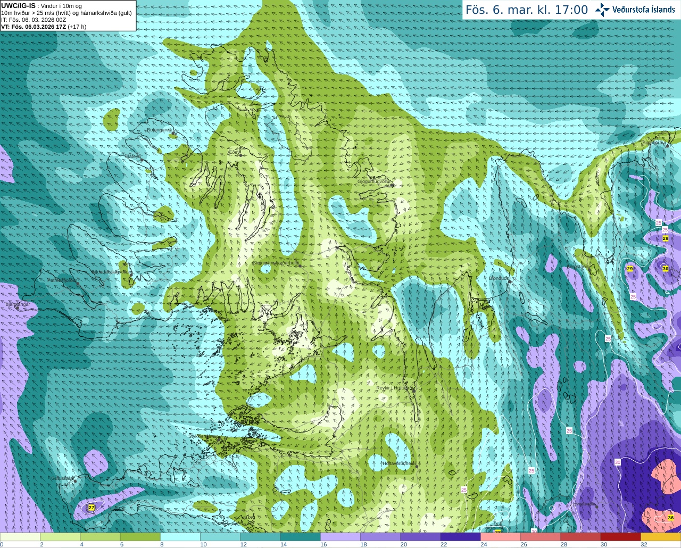Click the dark red 30–32 legend swatch
This screenshot has width=681, height=548.
pyautogui.click(x=621, y=536)
